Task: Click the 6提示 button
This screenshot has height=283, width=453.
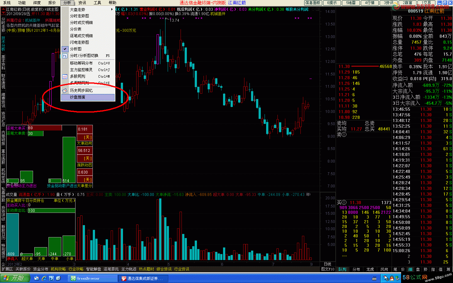Action: 332,3
